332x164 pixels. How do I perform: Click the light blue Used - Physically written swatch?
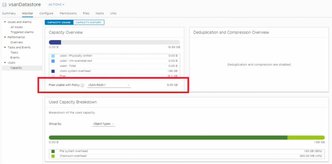[53, 56]
